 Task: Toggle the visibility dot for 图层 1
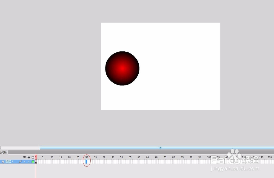click(x=25, y=162)
